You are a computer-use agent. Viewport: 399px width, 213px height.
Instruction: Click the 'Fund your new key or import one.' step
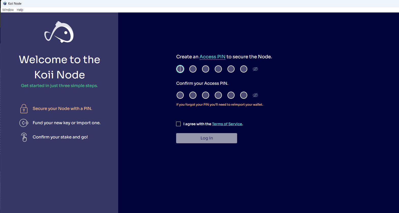coord(67,123)
